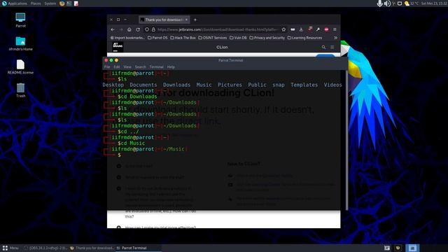The width and height of the screenshot is (448, 252).
Task: Click the Parrot Terminal vertical scrollbar
Action: click(x=347, y=140)
